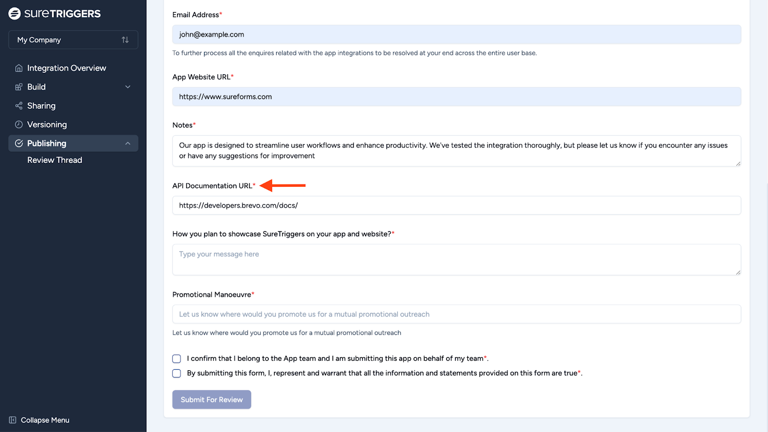Click the Collapse Menu label

click(x=45, y=420)
